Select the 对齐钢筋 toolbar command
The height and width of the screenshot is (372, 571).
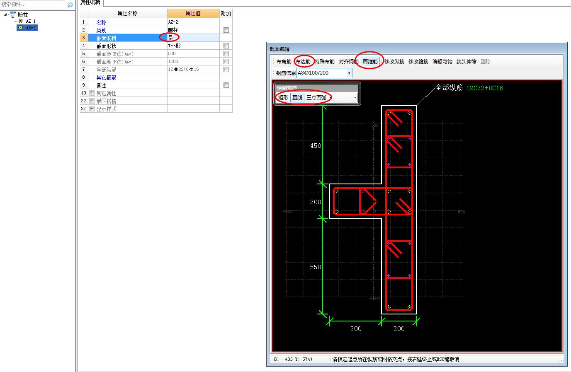click(348, 62)
